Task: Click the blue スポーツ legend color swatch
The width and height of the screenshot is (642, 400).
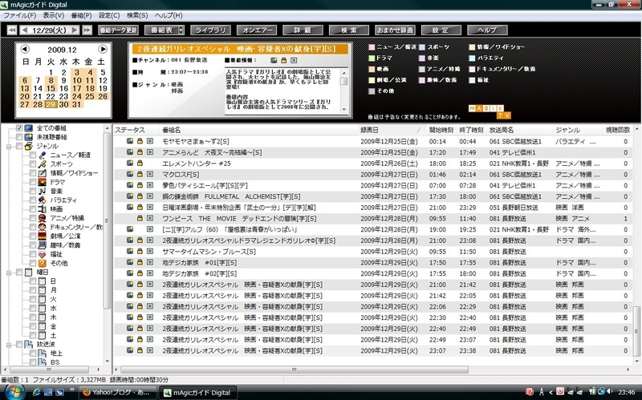Action: [422, 47]
